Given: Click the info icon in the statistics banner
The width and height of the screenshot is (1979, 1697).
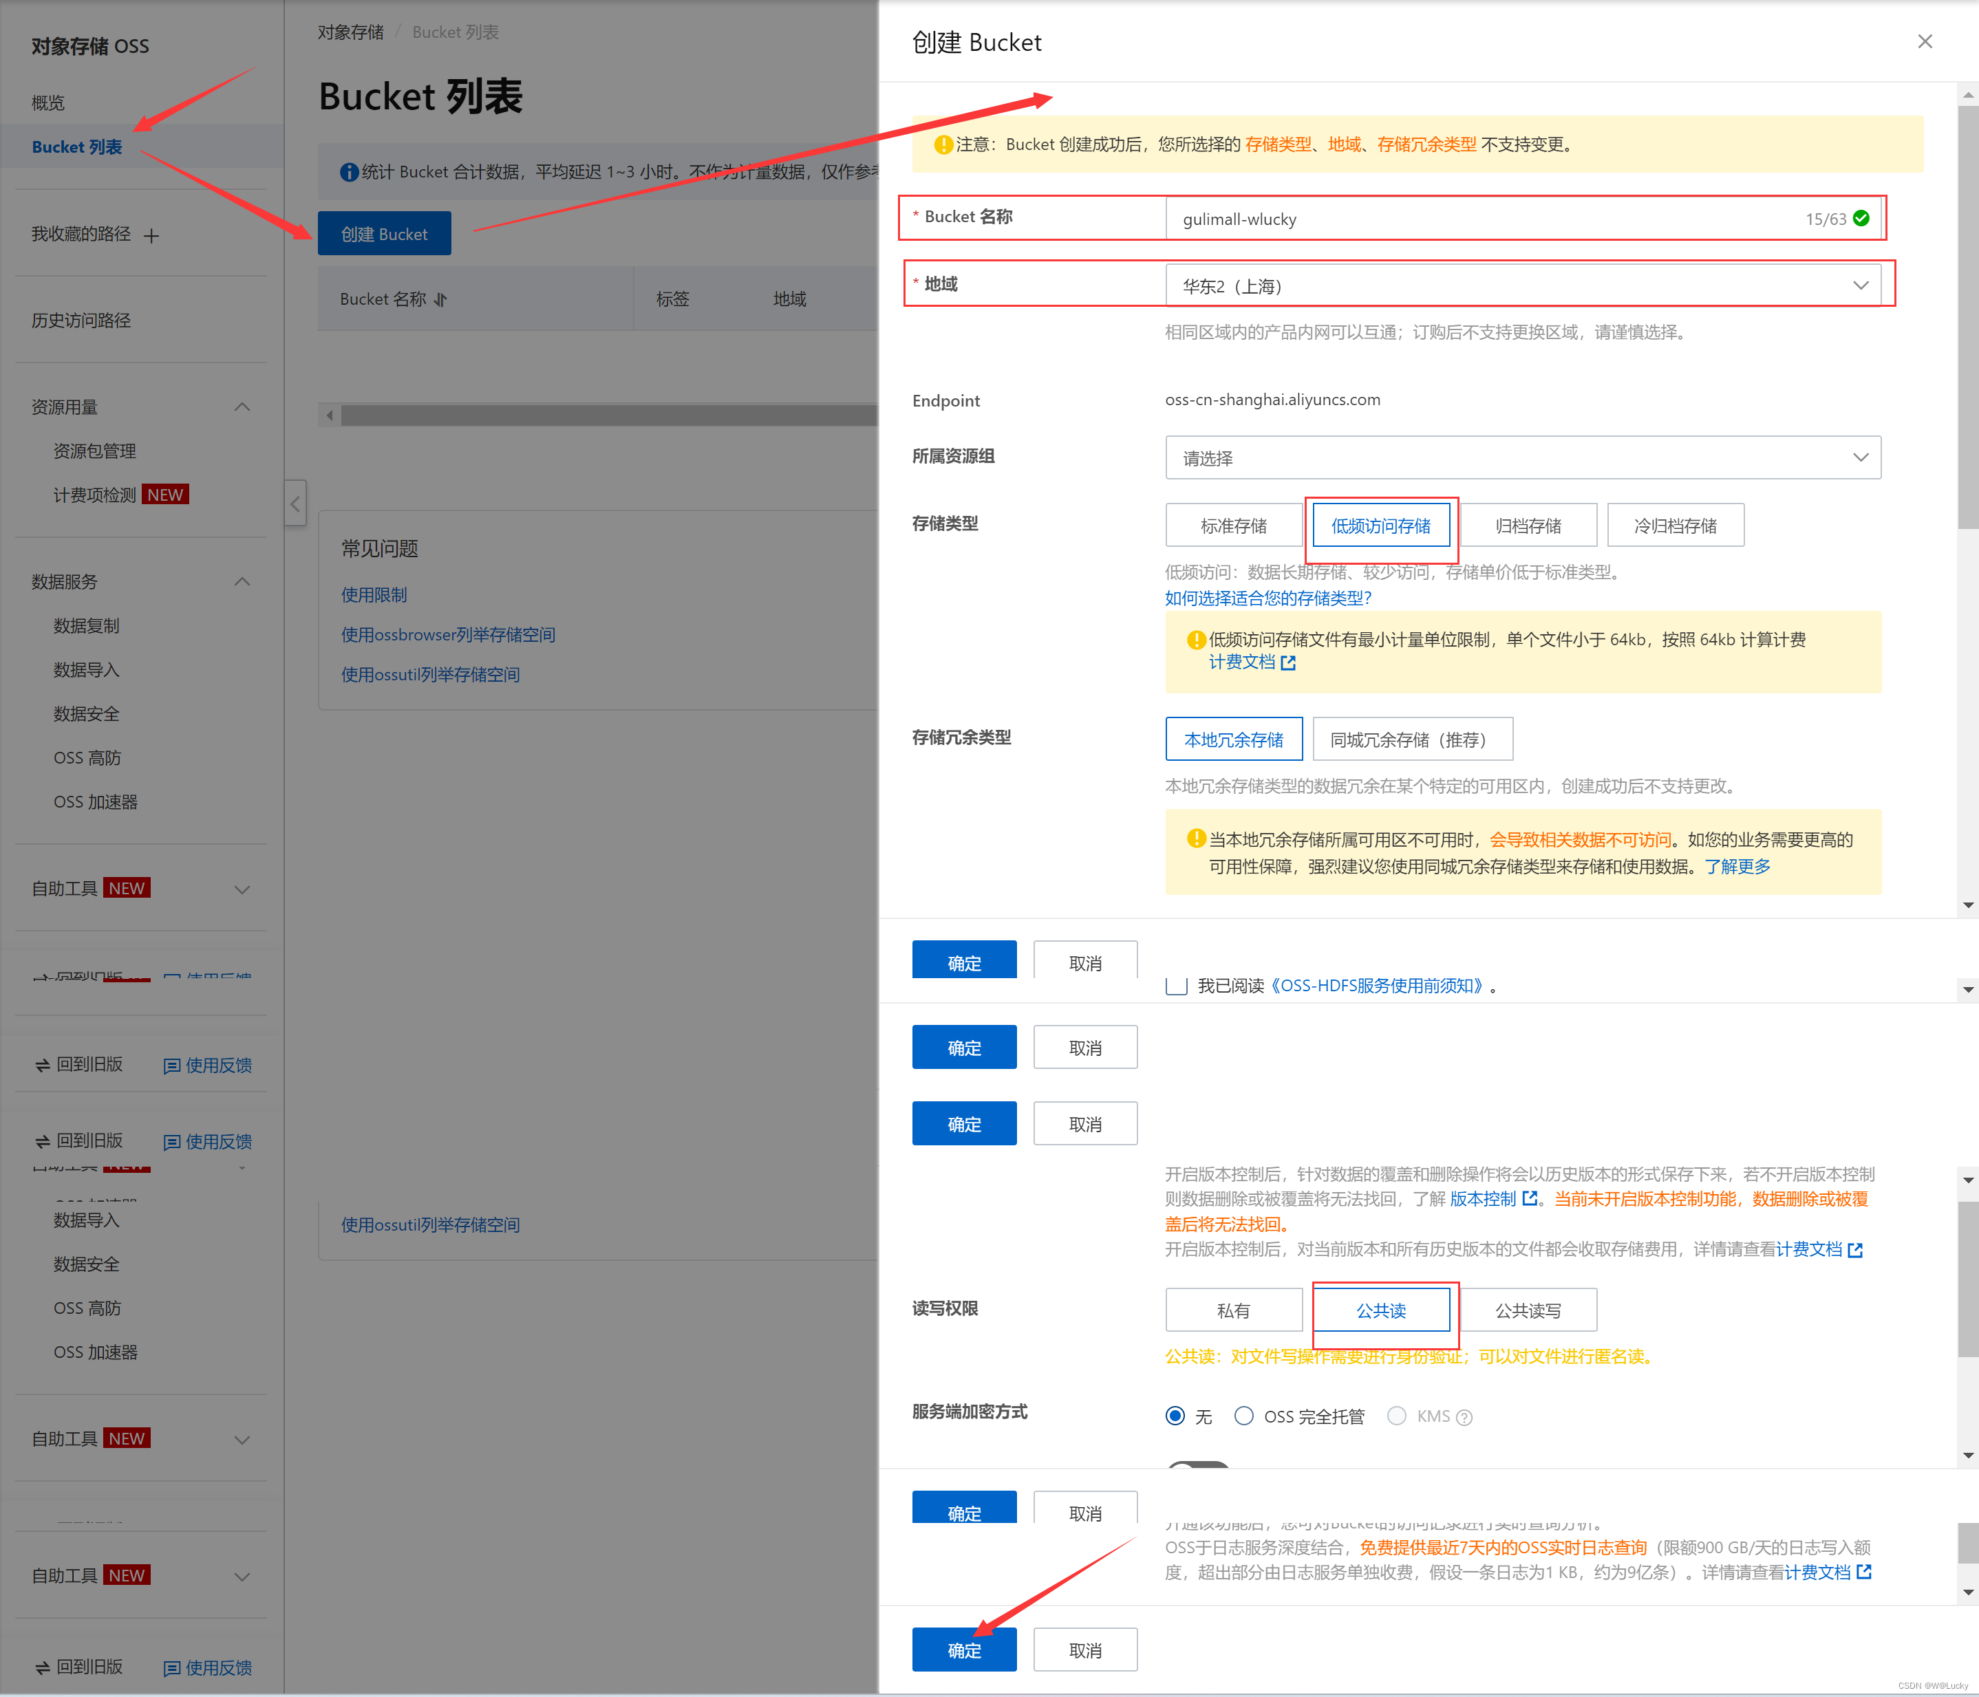Looking at the screenshot, I should [349, 172].
